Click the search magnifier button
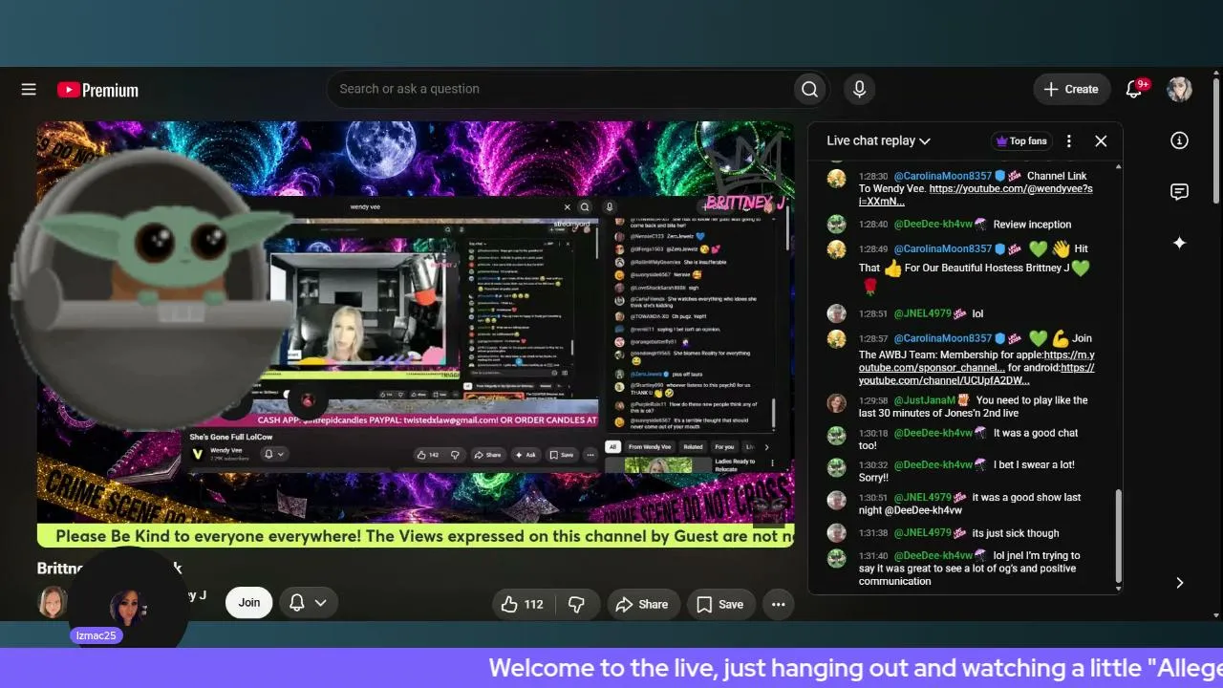The height and width of the screenshot is (688, 1223). pyautogui.click(x=809, y=89)
